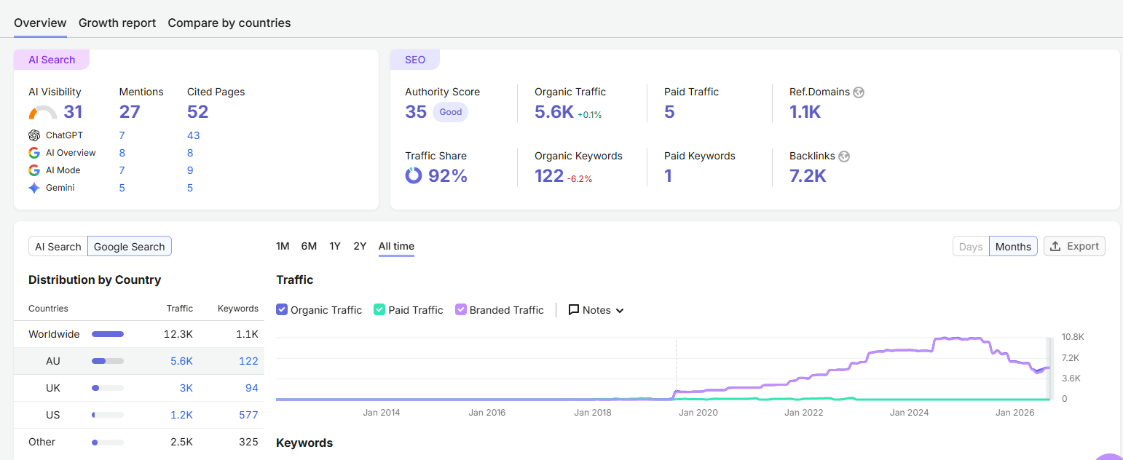Open the Notes dropdown chevron
The image size is (1123, 460).
pos(620,311)
